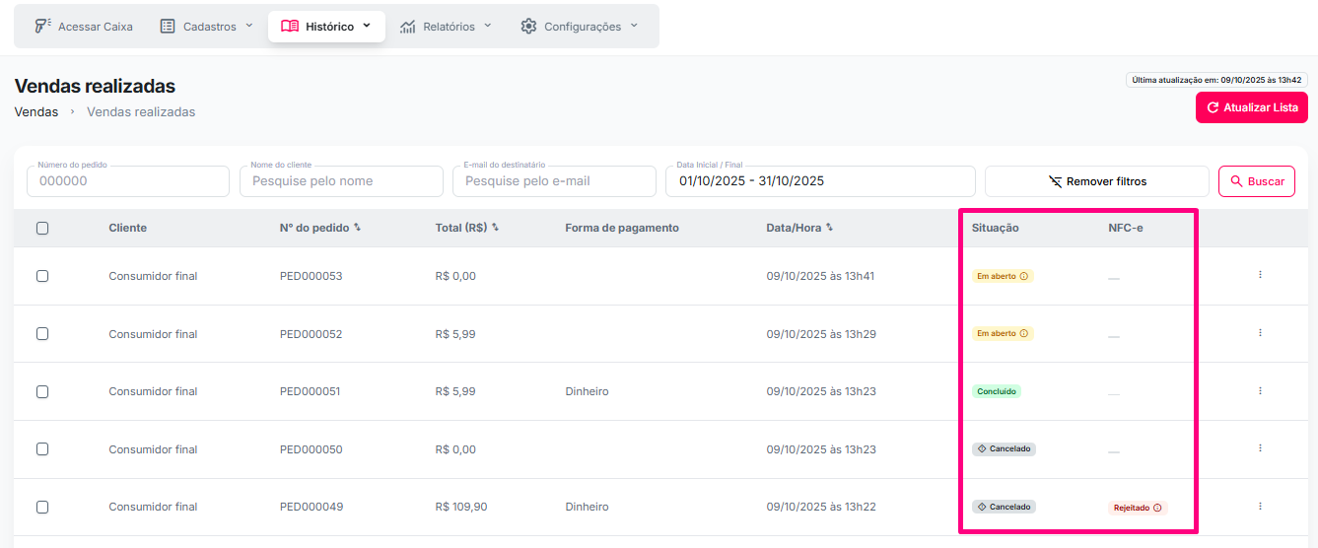Open the kebab menu on row PED000051
The width and height of the screenshot is (1318, 548).
pos(1260,391)
